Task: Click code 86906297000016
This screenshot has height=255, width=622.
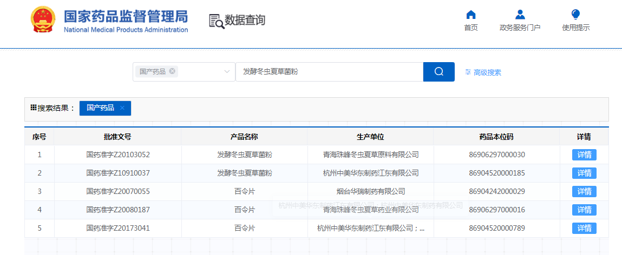Action: 496,210
